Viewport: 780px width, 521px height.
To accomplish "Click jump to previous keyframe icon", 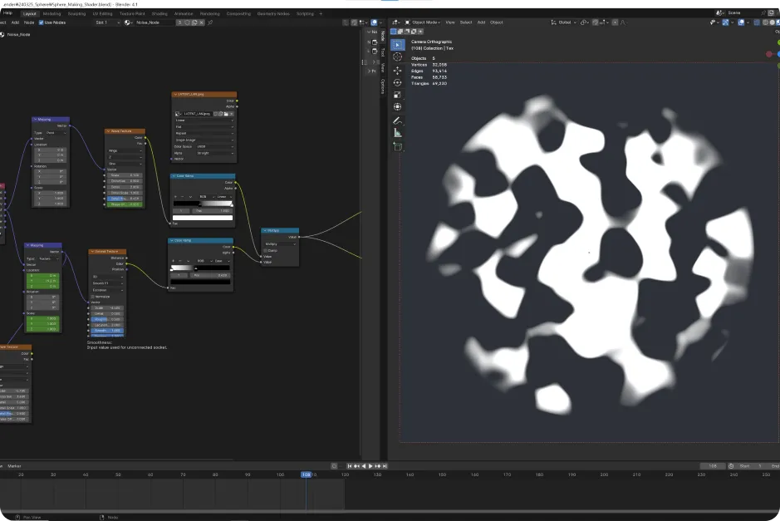I will pos(356,466).
